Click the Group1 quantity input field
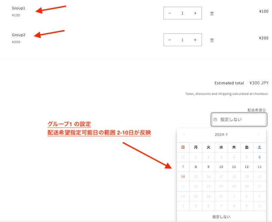The height and width of the screenshot is (222, 272). [182, 13]
